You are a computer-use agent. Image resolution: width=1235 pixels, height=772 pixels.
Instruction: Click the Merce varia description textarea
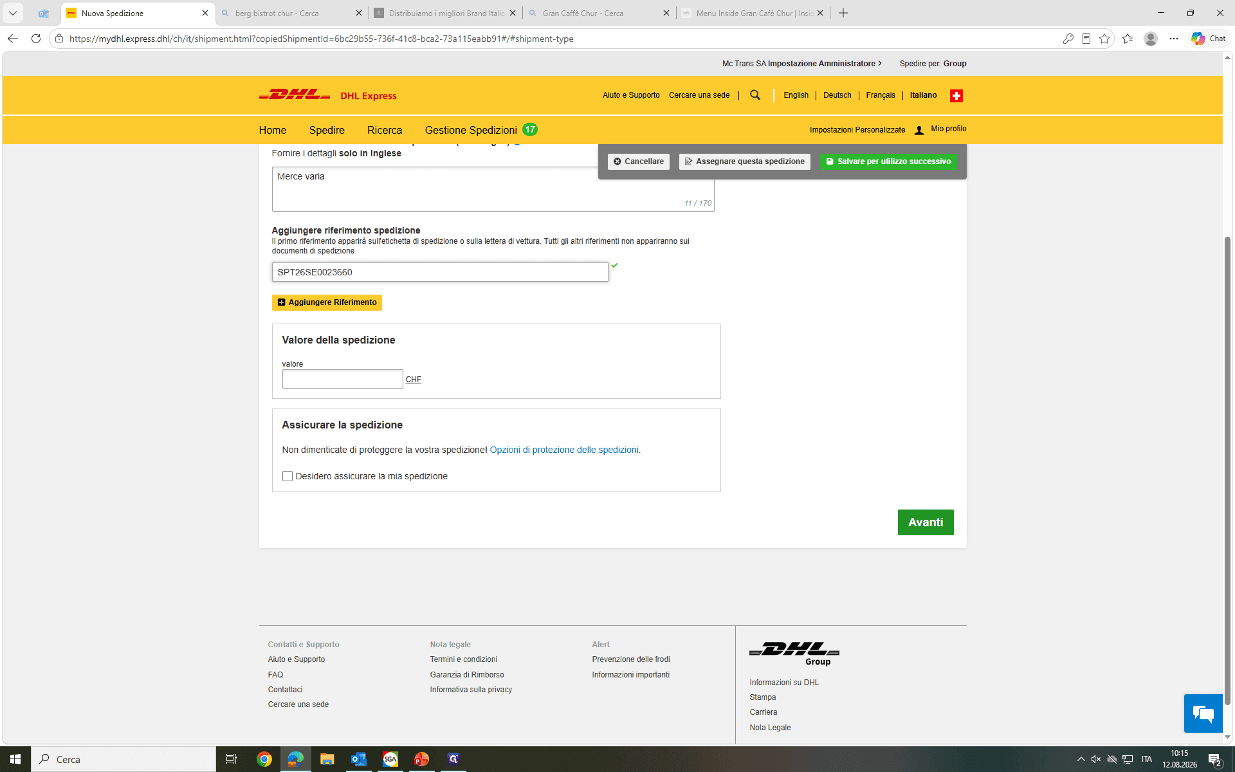point(493,189)
